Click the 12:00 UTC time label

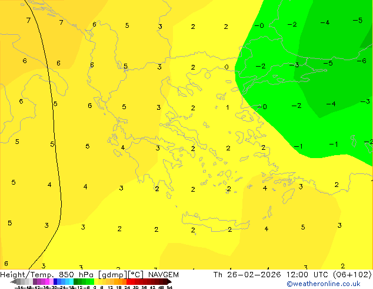tap(308, 275)
